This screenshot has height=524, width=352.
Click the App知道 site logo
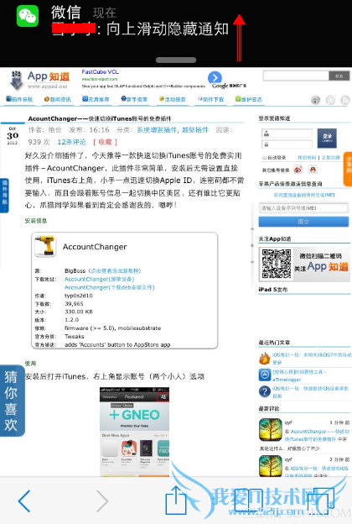click(39, 80)
